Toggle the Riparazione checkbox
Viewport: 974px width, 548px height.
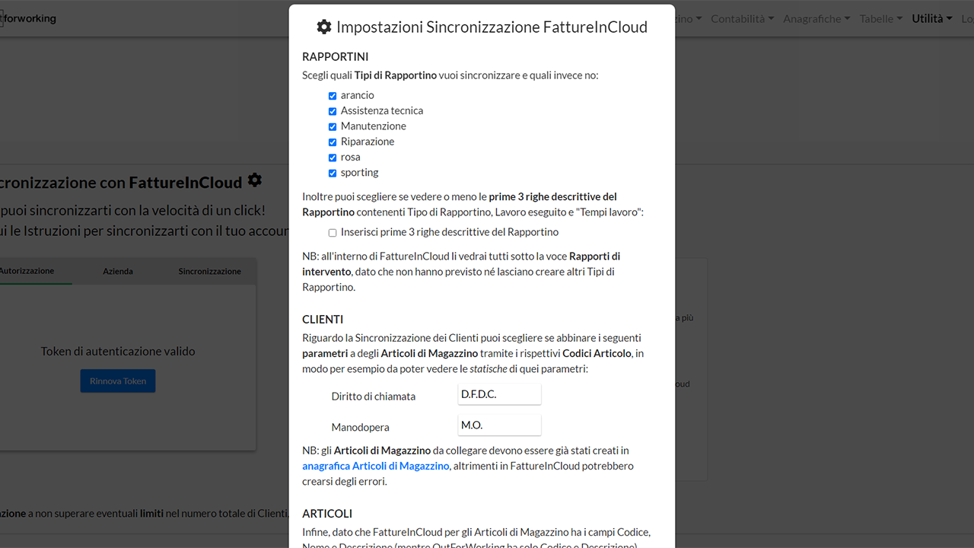pyautogui.click(x=333, y=142)
